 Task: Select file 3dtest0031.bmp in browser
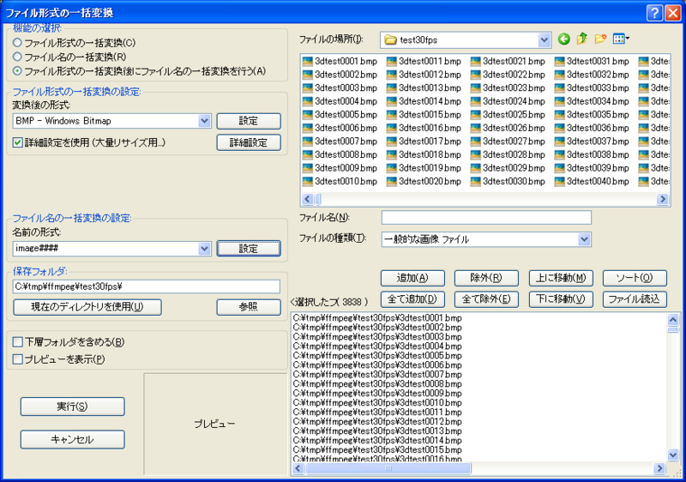coord(592,61)
